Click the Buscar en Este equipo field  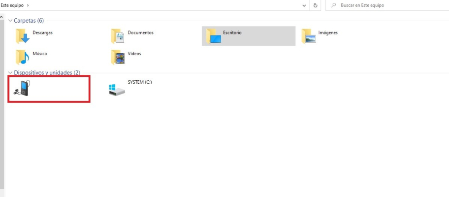tap(387, 5)
